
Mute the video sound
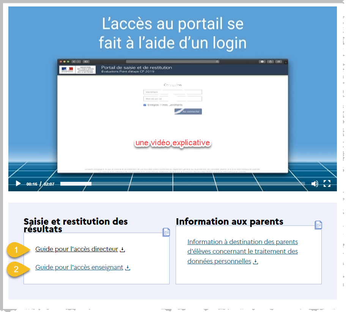(x=315, y=184)
